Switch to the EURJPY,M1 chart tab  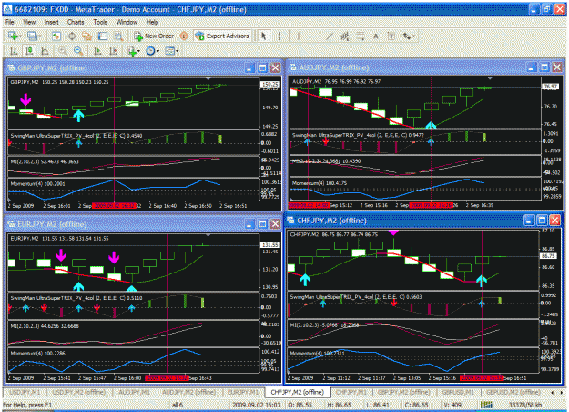(x=243, y=392)
